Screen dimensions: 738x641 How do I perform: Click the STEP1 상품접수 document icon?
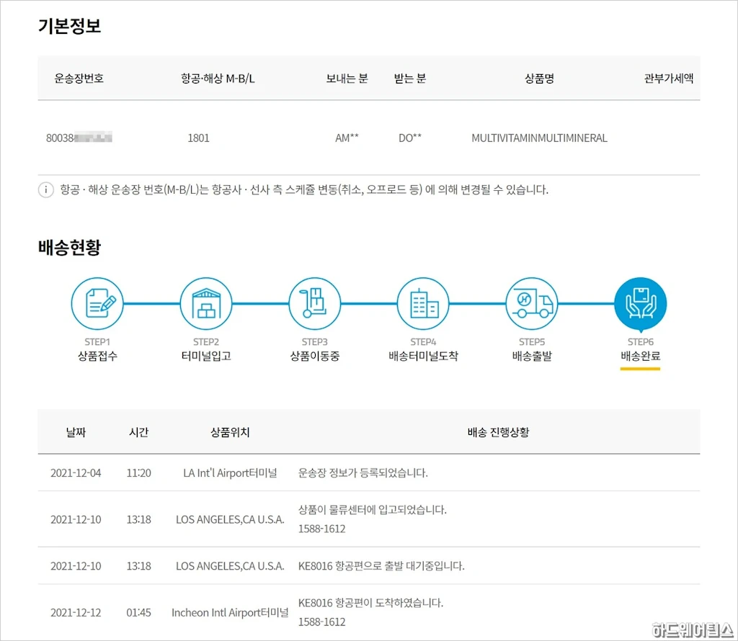(97, 303)
